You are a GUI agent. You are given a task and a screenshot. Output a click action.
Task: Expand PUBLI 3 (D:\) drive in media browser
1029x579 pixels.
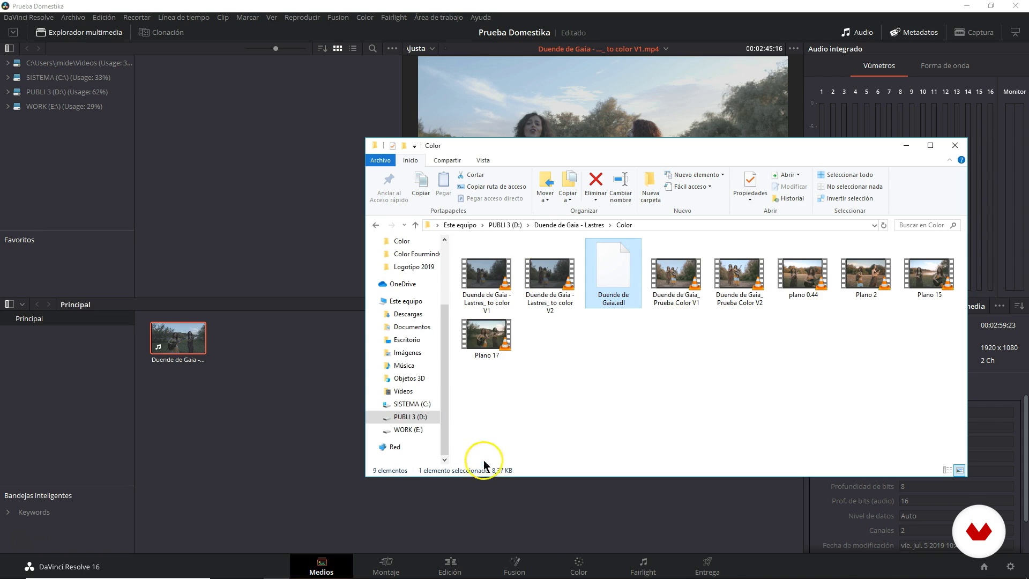point(8,92)
